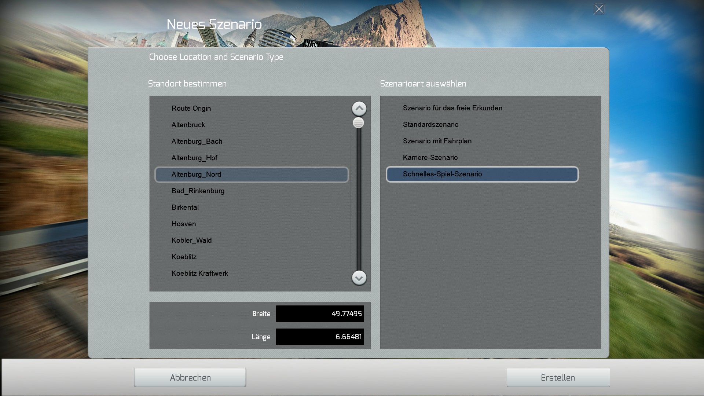Pick Altenburg_Hbf as scenario location
This screenshot has width=704, height=396.
click(194, 158)
